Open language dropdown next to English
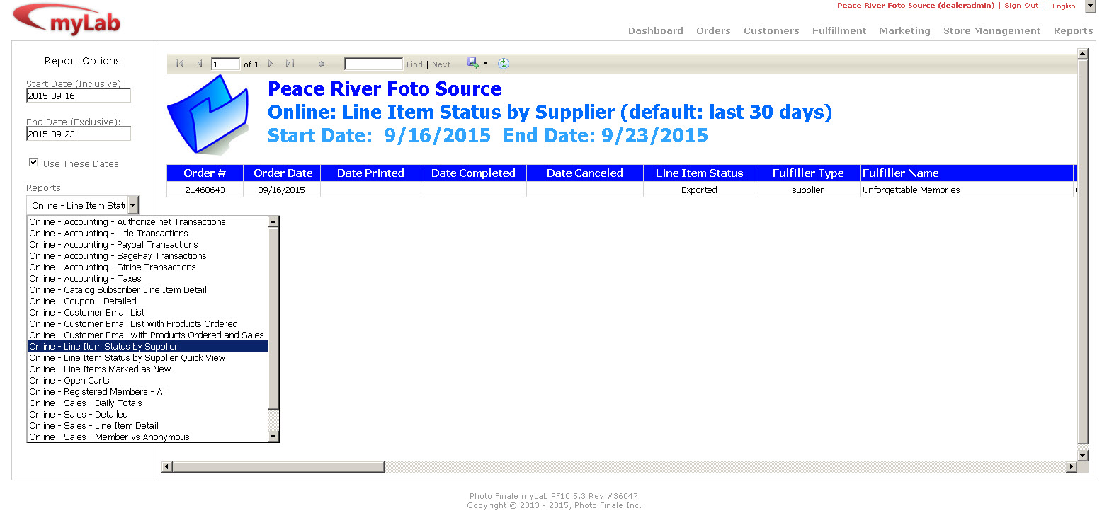 1090,6
